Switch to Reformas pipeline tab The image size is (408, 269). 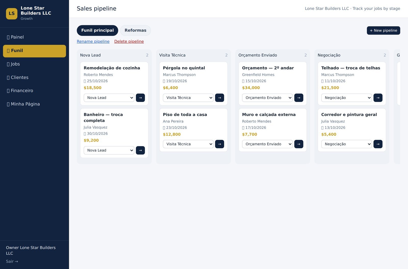tap(135, 30)
